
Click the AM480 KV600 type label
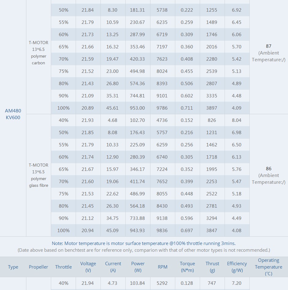pyautogui.click(x=13, y=114)
